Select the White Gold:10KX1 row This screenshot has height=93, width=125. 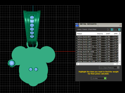[x=97, y=54]
